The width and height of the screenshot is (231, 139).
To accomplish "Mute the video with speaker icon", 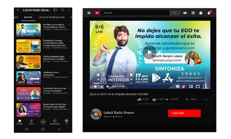I will click(108, 86).
